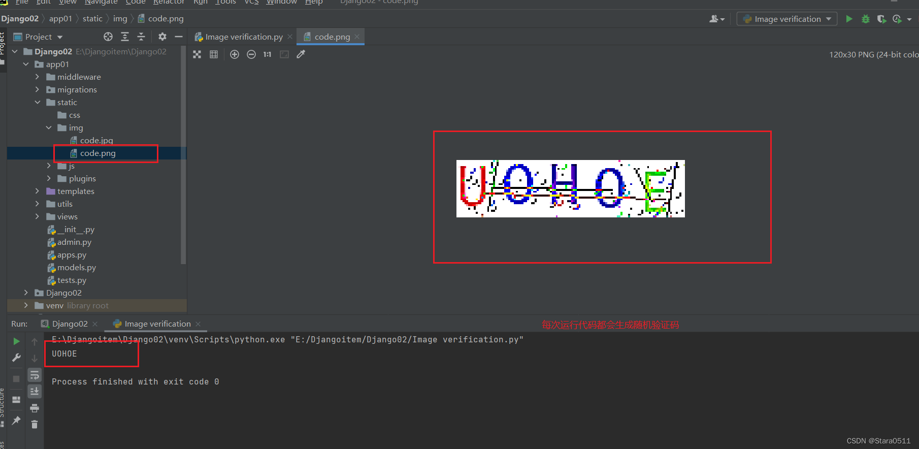Screen dimensions: 919x449
Task: Clear all console output with trash icon
Action: [x=35, y=424]
